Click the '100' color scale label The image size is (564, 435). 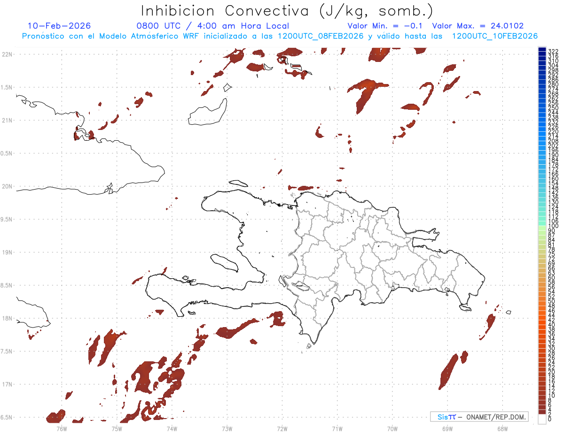coord(553,226)
